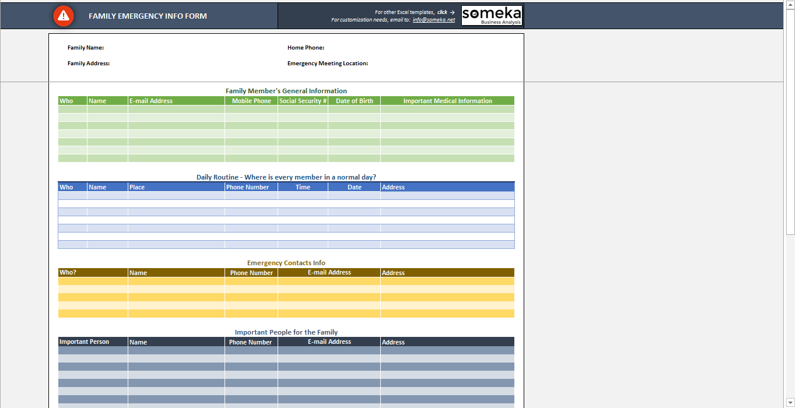Image resolution: width=796 pixels, height=408 pixels.
Task: Select the blank field beside Home Phone
Action: pos(408,48)
